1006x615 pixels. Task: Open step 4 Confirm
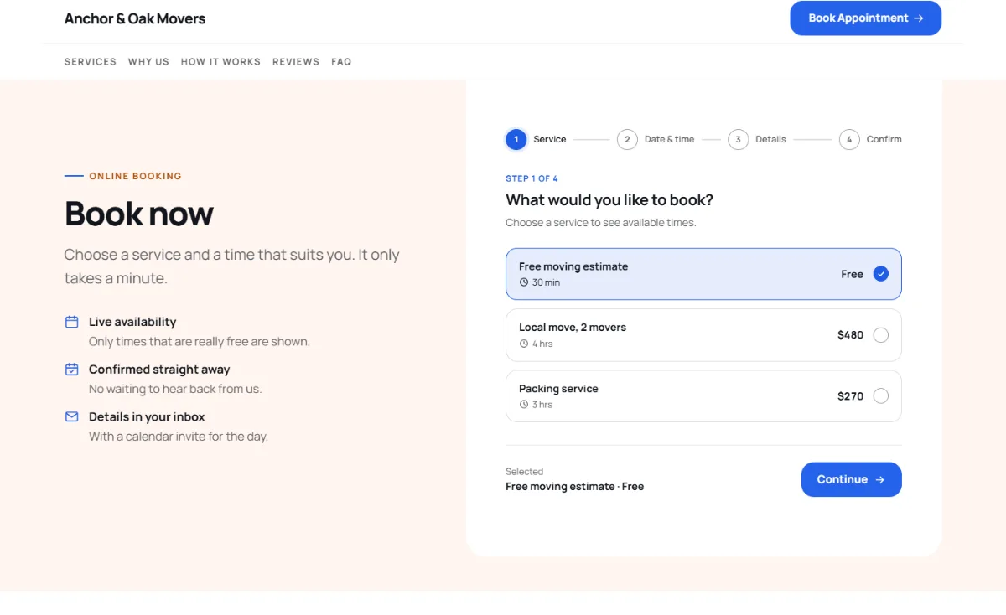(870, 140)
